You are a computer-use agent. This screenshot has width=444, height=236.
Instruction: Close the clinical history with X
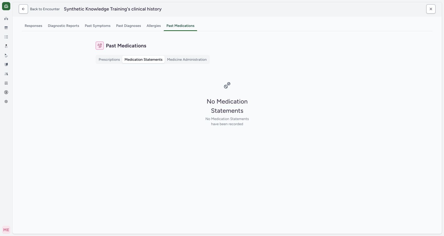[431, 9]
